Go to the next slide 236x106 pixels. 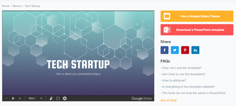pyautogui.click(x=20, y=98)
